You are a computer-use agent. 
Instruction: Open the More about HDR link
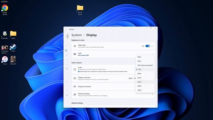pos(83,55)
